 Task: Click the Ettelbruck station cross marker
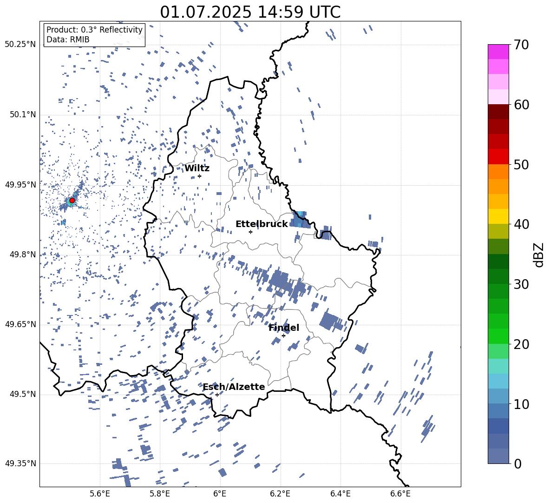click(250, 232)
